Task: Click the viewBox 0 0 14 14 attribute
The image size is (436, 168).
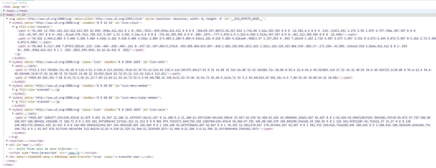Action: click(x=98, y=23)
